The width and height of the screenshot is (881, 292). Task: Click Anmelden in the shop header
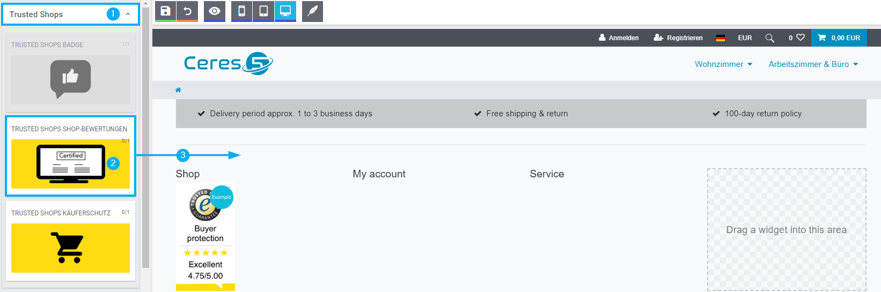(x=619, y=38)
